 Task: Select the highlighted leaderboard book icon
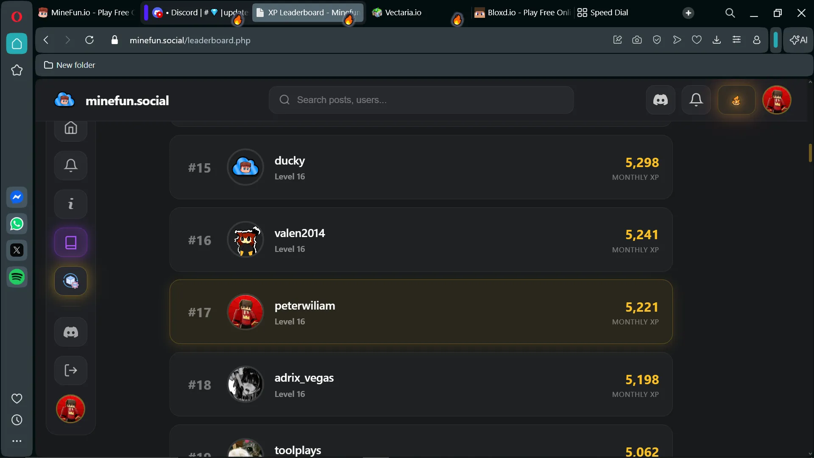point(71,243)
